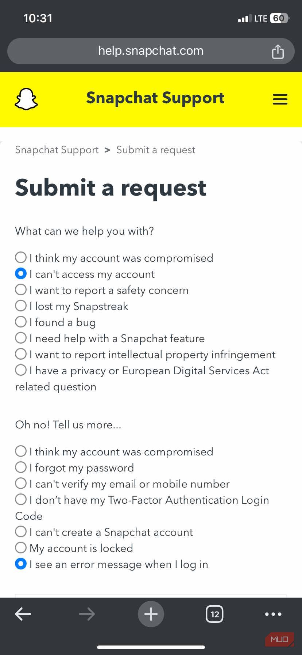The image size is (302, 655).
Task: Select 'I can't verify my email or mobile number'
Action: point(21,483)
